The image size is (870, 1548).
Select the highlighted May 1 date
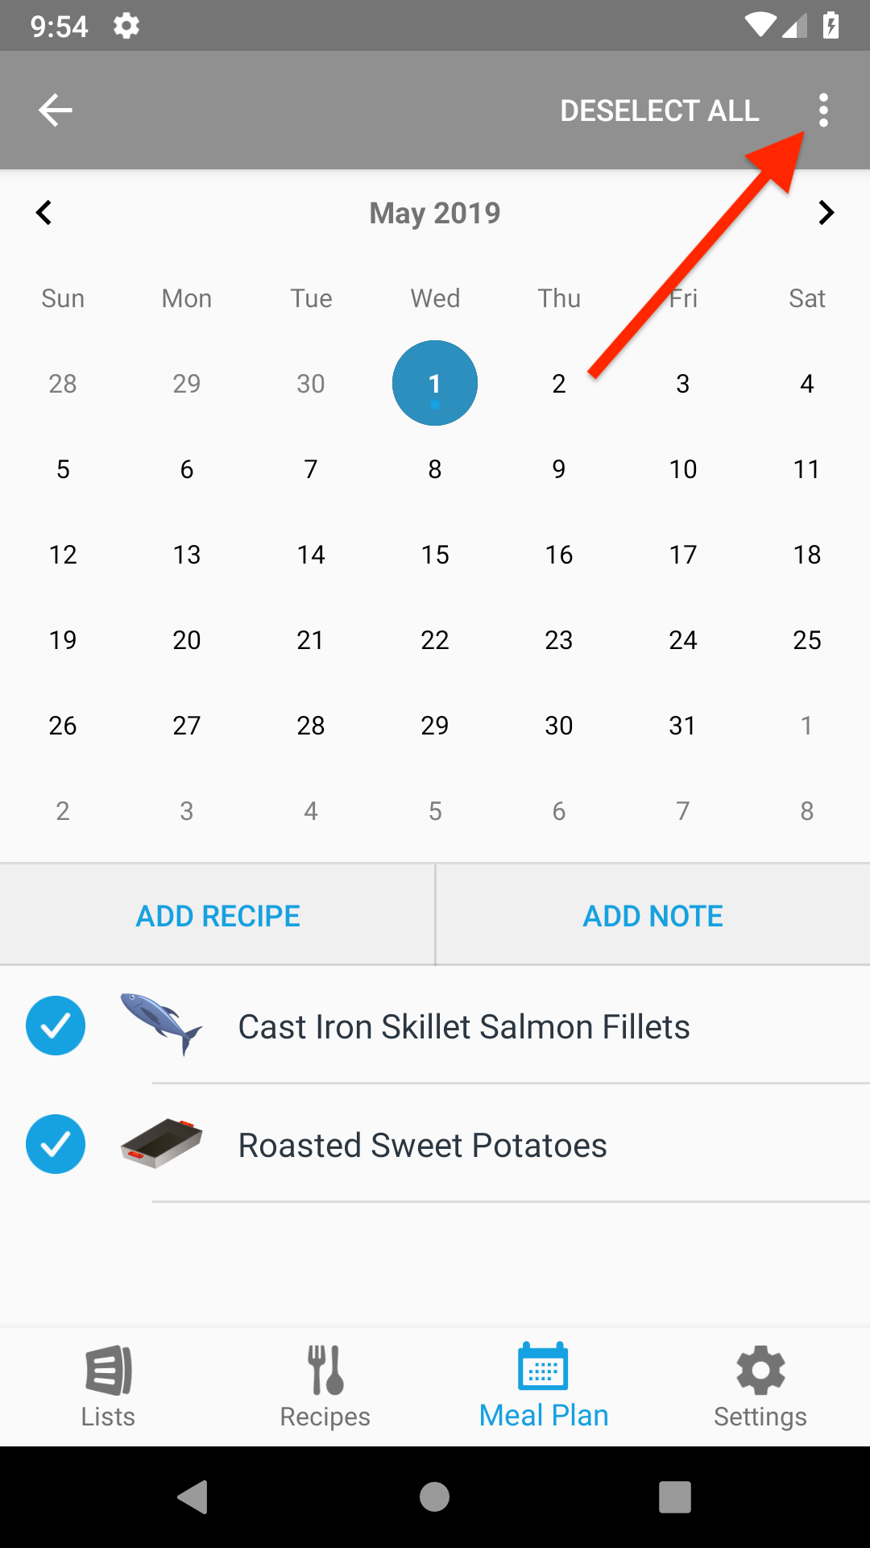tap(435, 383)
